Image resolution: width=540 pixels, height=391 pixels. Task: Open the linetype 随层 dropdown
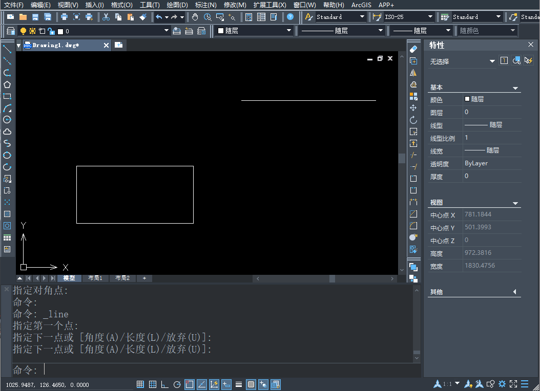point(342,31)
